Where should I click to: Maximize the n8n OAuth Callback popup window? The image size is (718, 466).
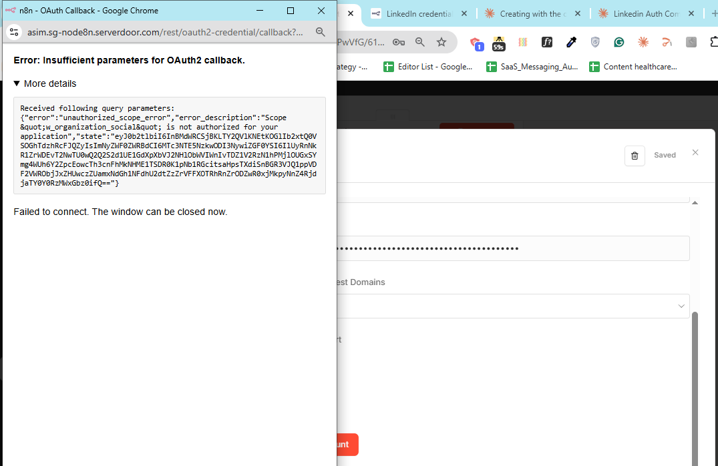291,11
